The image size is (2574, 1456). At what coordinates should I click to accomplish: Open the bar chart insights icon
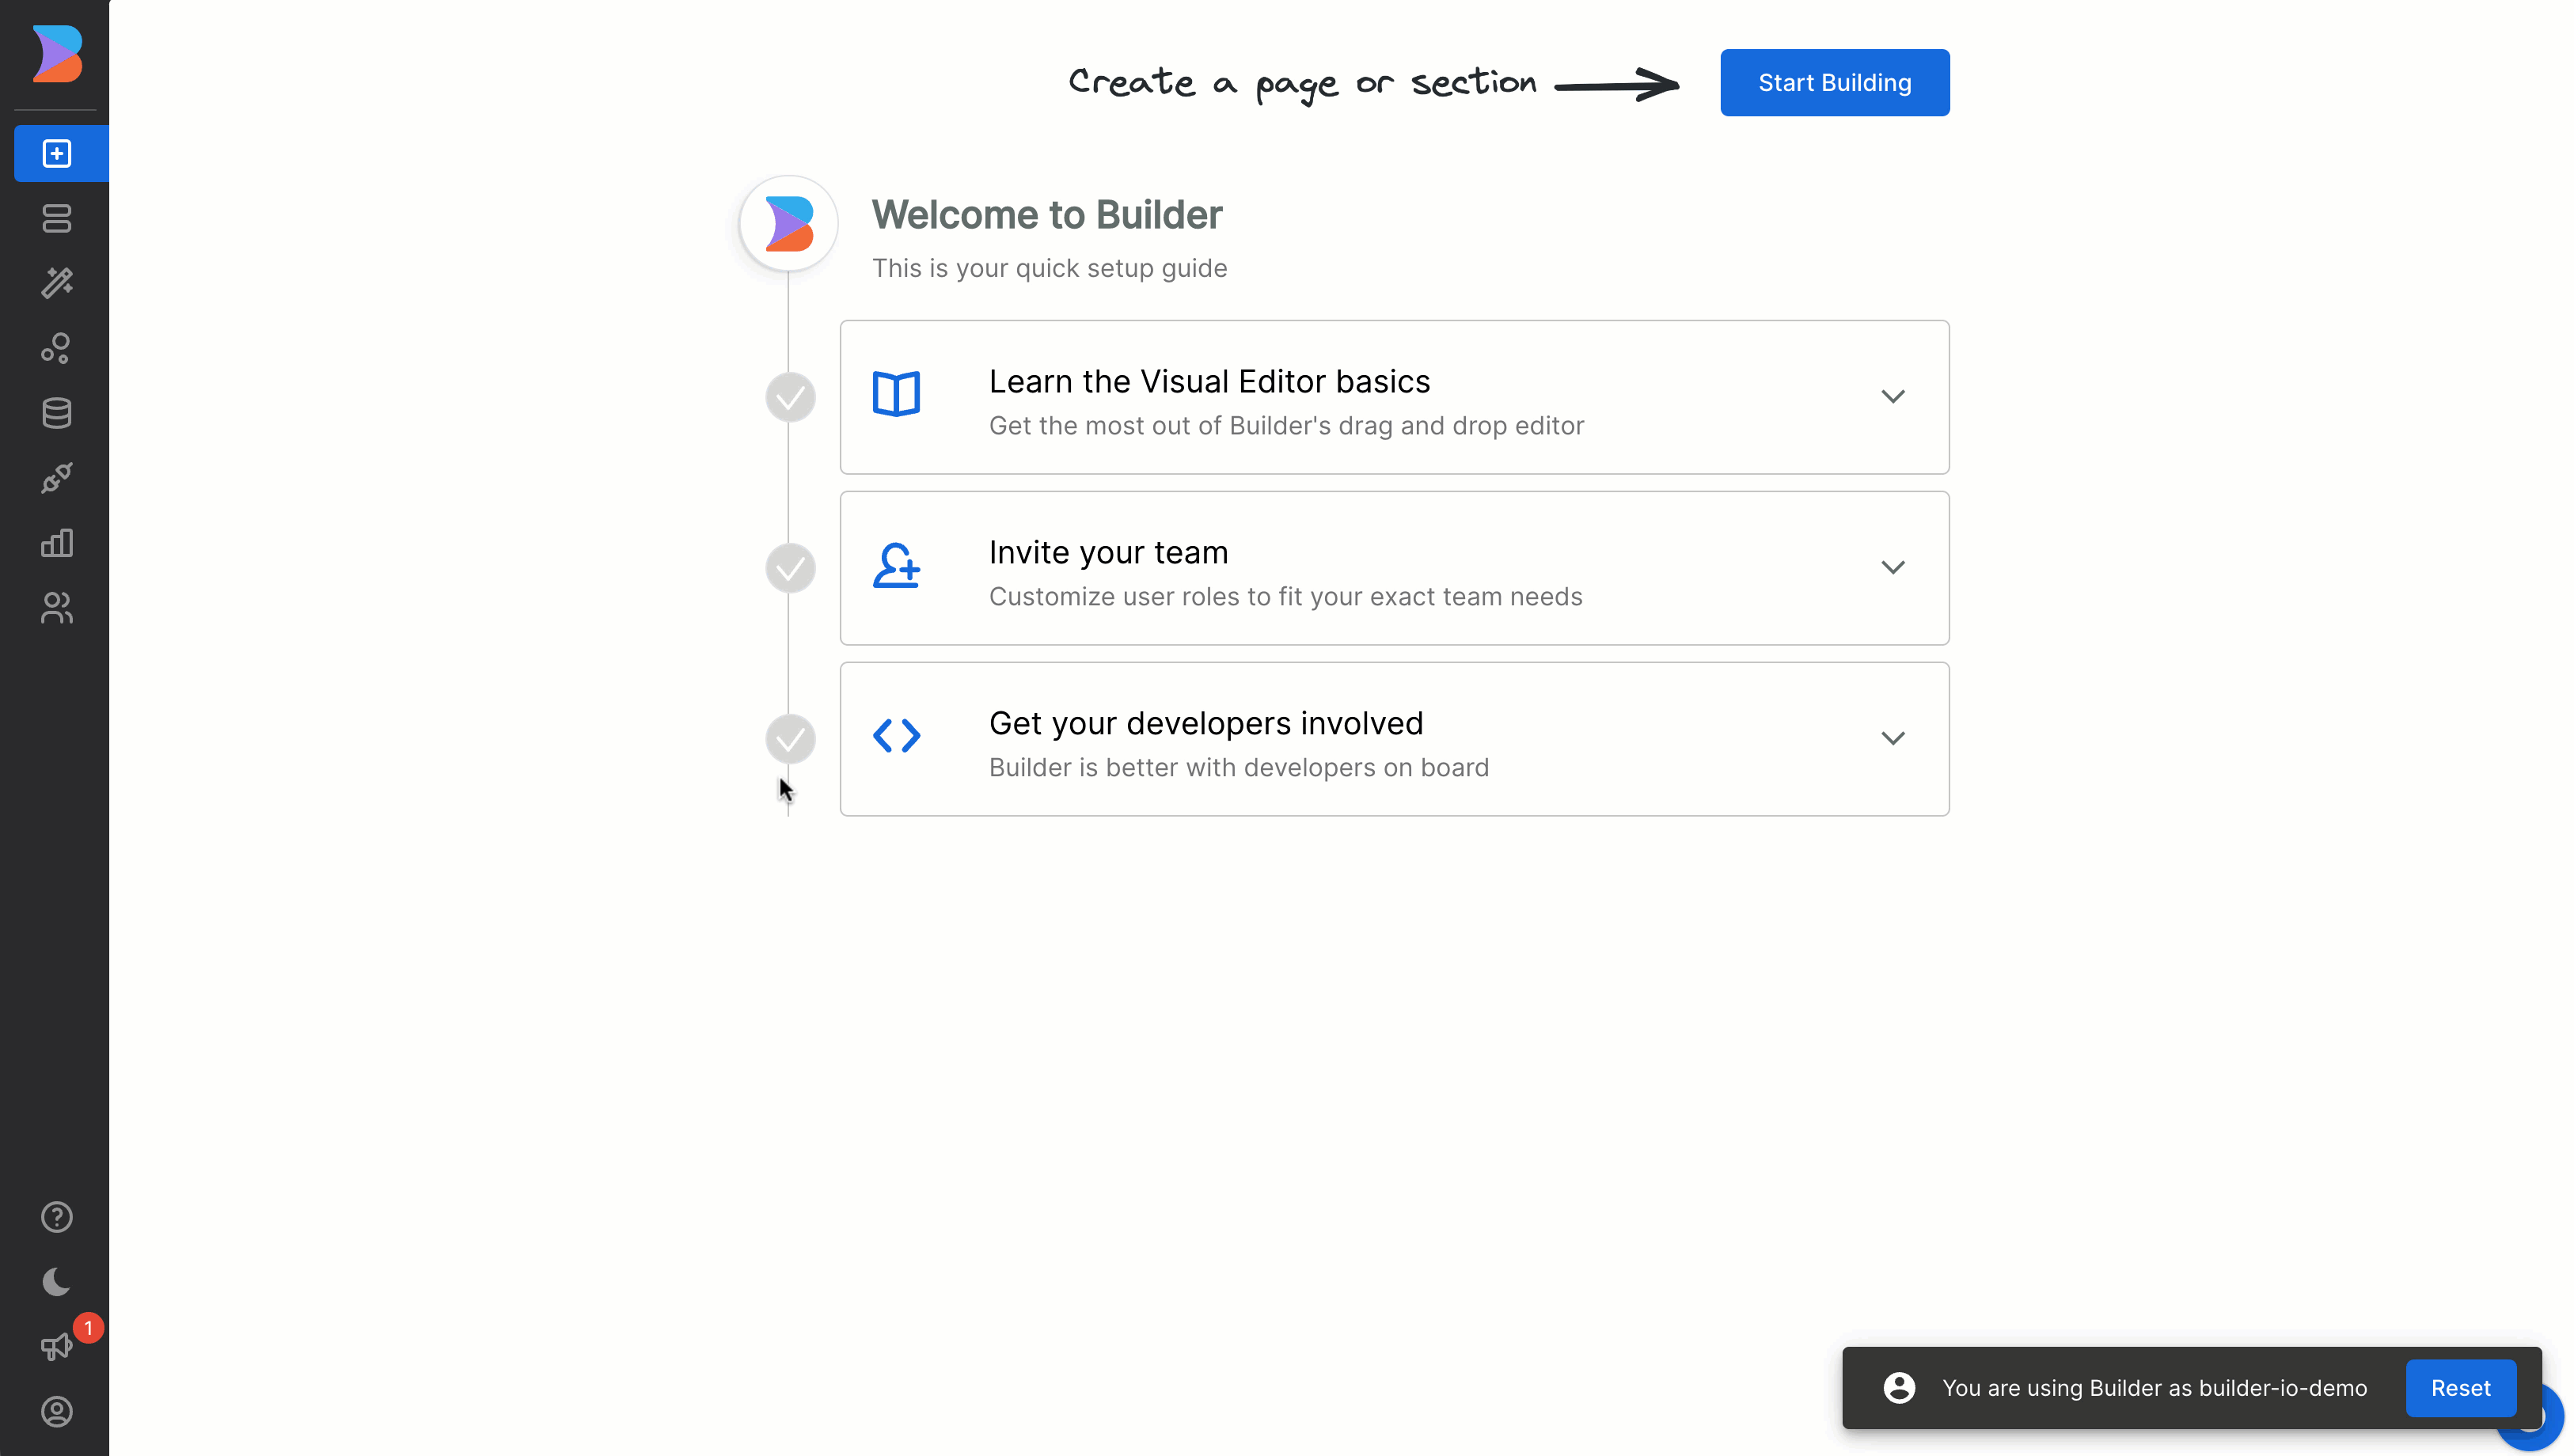click(57, 543)
